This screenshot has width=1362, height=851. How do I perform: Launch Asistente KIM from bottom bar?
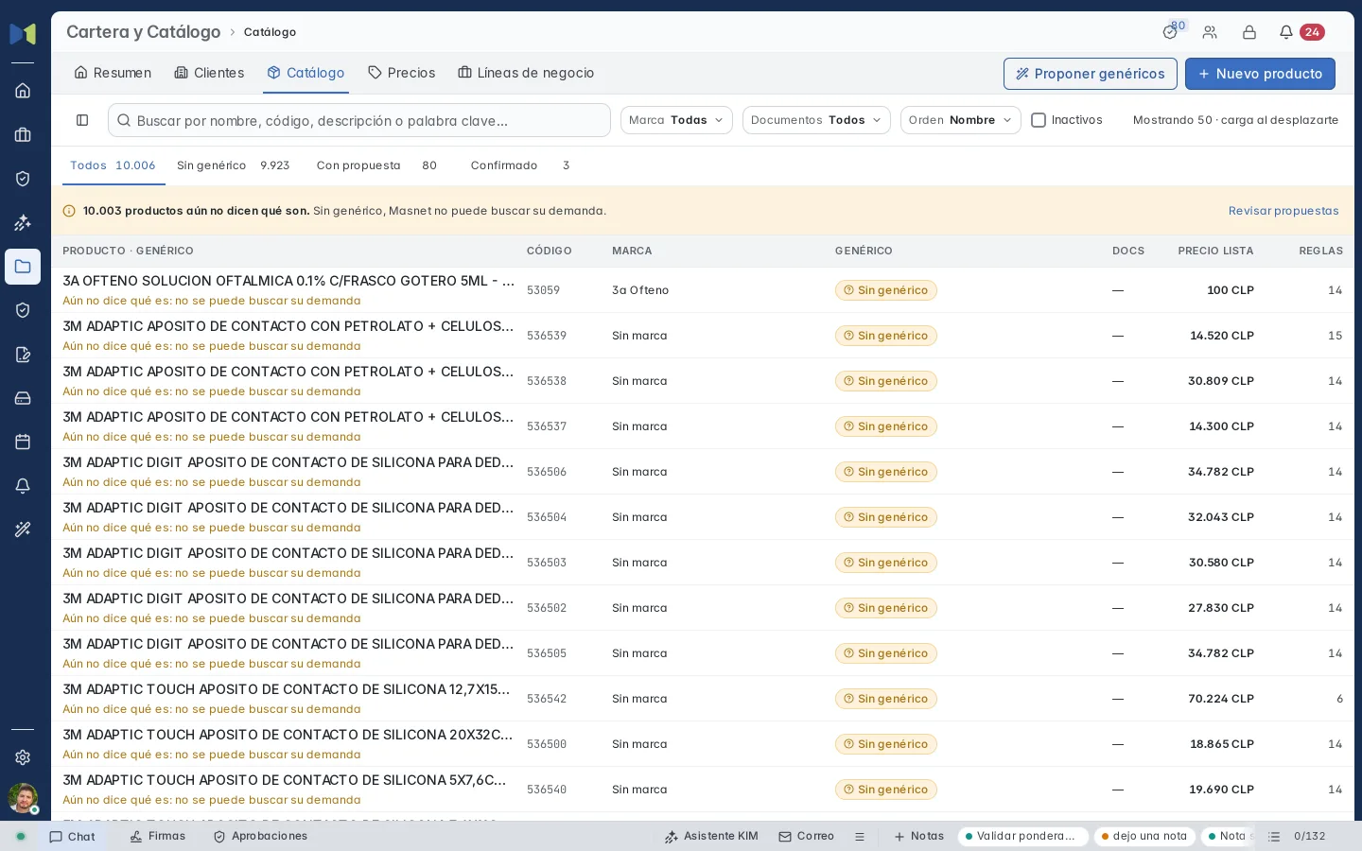click(711, 837)
